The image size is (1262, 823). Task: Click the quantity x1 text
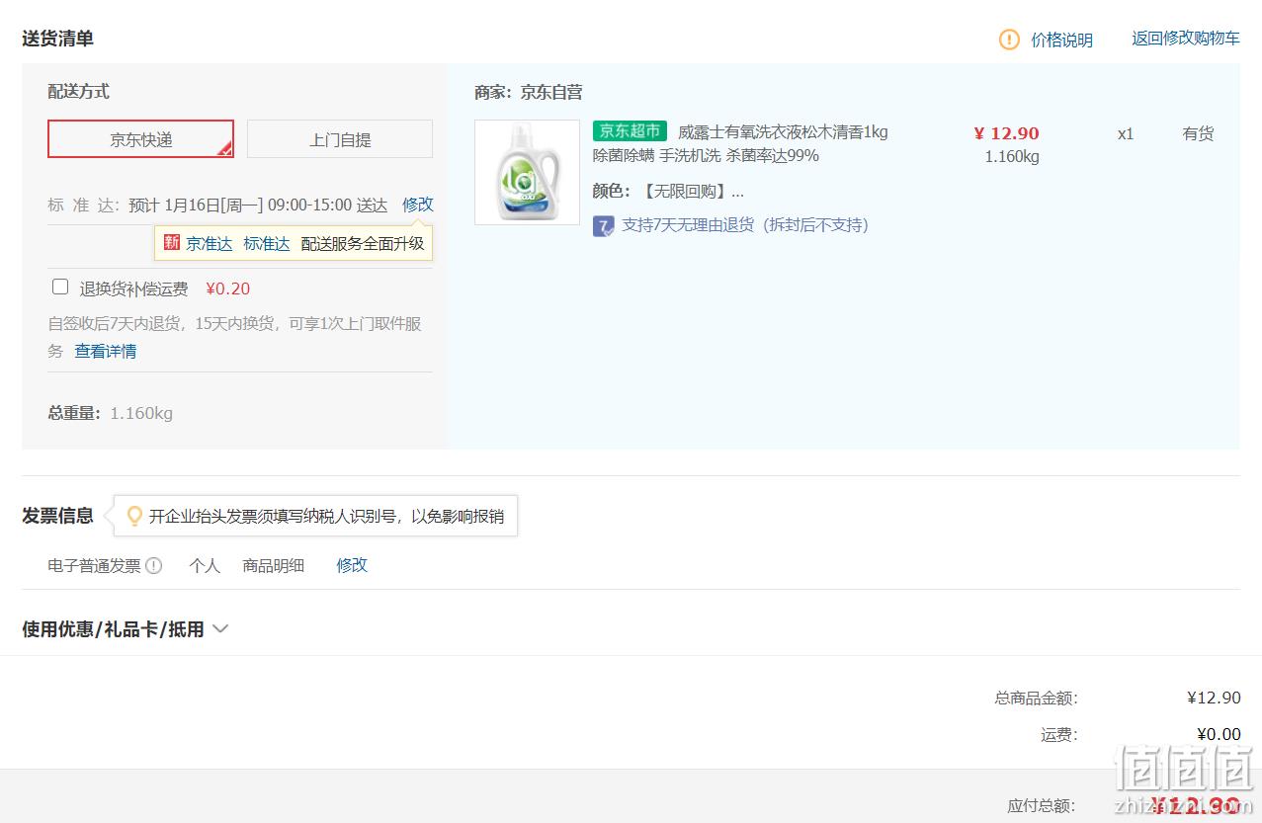pos(1126,133)
